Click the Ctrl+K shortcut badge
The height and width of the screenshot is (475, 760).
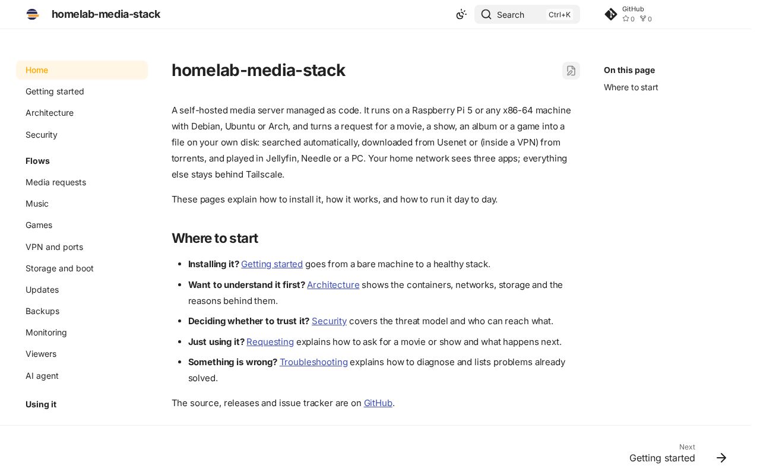coord(559,15)
